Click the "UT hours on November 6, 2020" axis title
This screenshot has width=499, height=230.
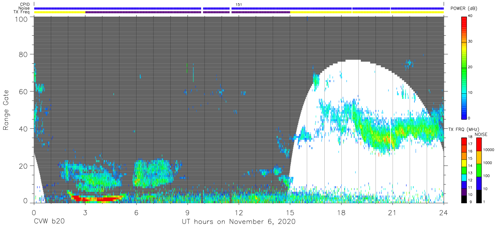(239, 222)
